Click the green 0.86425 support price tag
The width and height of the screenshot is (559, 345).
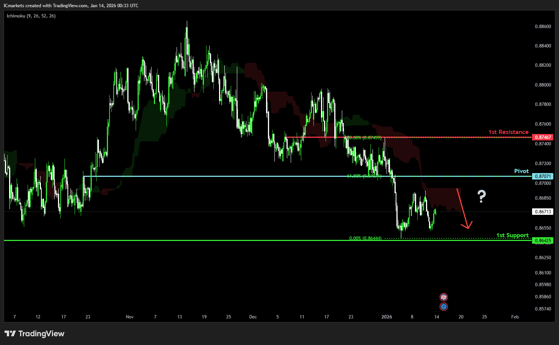542,240
